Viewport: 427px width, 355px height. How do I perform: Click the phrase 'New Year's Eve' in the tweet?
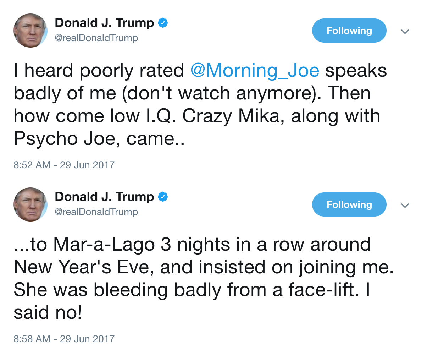84,267
